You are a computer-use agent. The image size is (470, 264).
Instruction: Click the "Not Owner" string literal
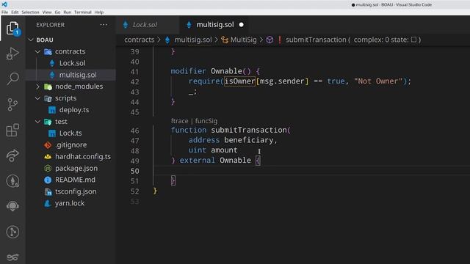pos(378,81)
